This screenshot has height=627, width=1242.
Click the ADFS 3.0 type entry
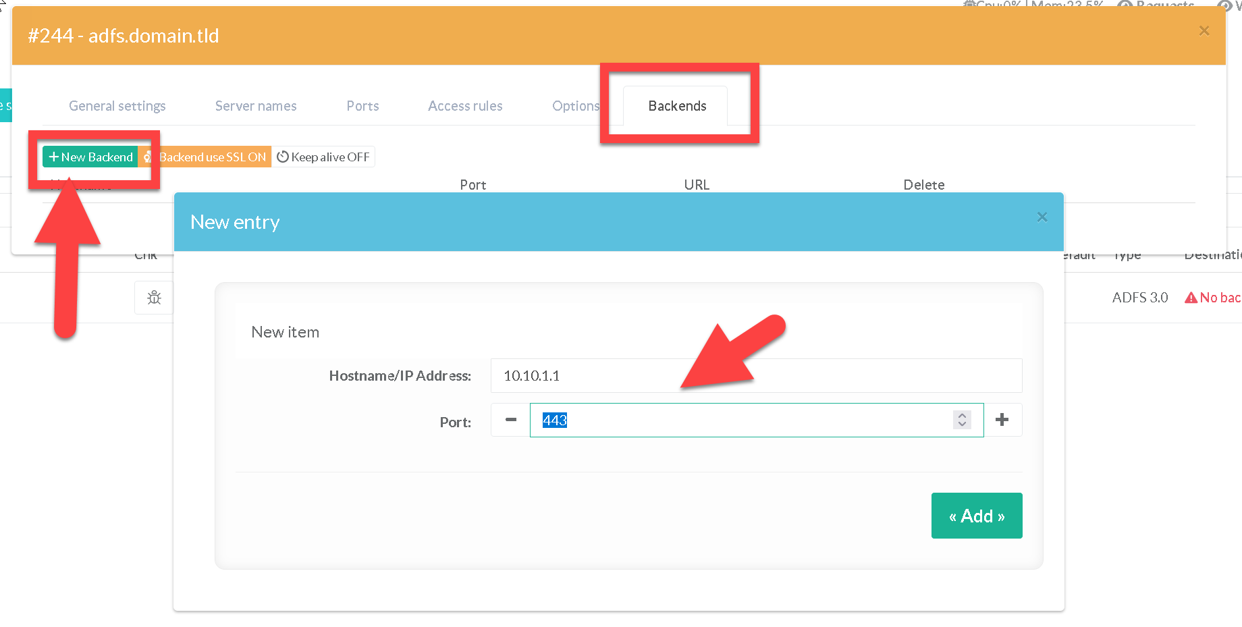(x=1139, y=298)
